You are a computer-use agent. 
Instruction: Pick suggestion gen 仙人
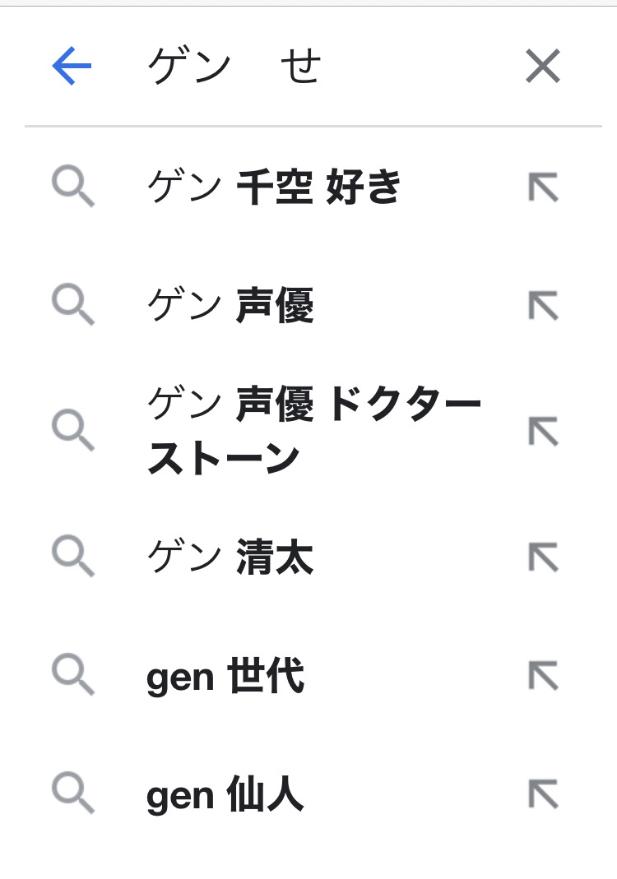click(225, 794)
